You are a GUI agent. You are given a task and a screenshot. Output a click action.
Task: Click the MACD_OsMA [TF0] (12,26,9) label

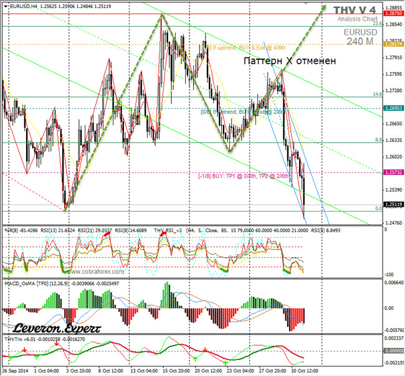click(x=37, y=283)
